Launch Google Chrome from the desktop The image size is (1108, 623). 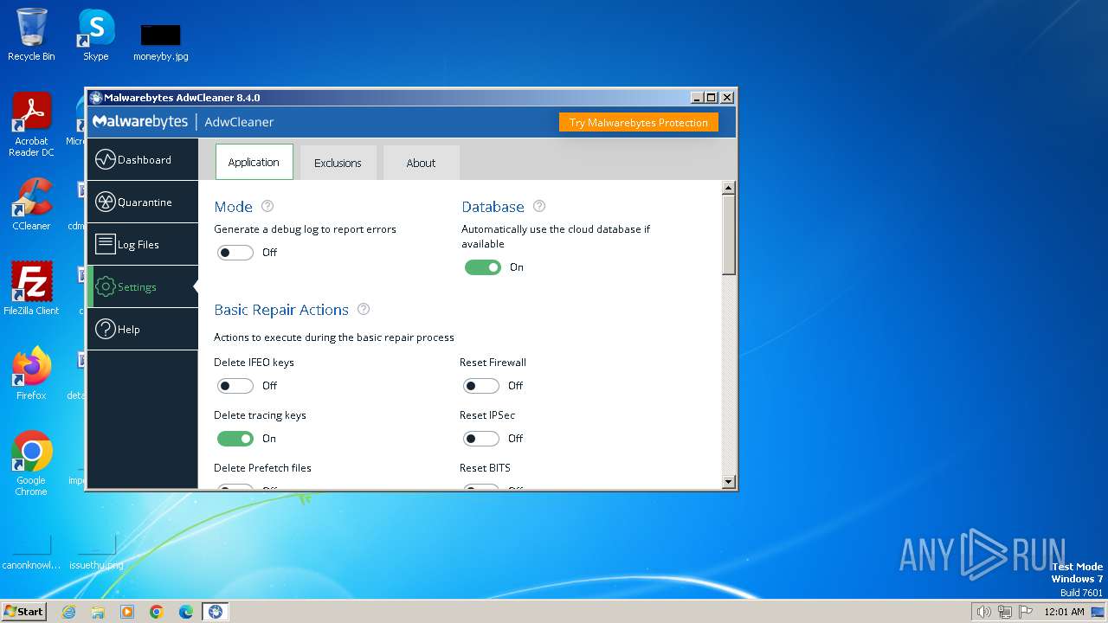31,463
